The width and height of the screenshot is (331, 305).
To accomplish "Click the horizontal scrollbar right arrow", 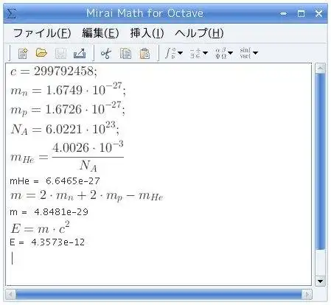I will [307, 294].
